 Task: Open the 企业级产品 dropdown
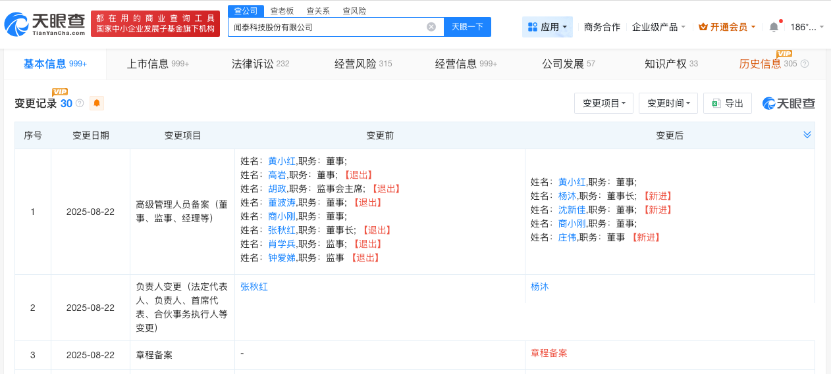click(x=658, y=27)
